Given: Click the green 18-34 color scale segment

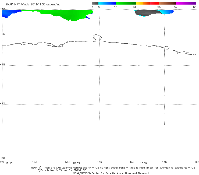Looking at the screenshot, I should click(x=126, y=3).
